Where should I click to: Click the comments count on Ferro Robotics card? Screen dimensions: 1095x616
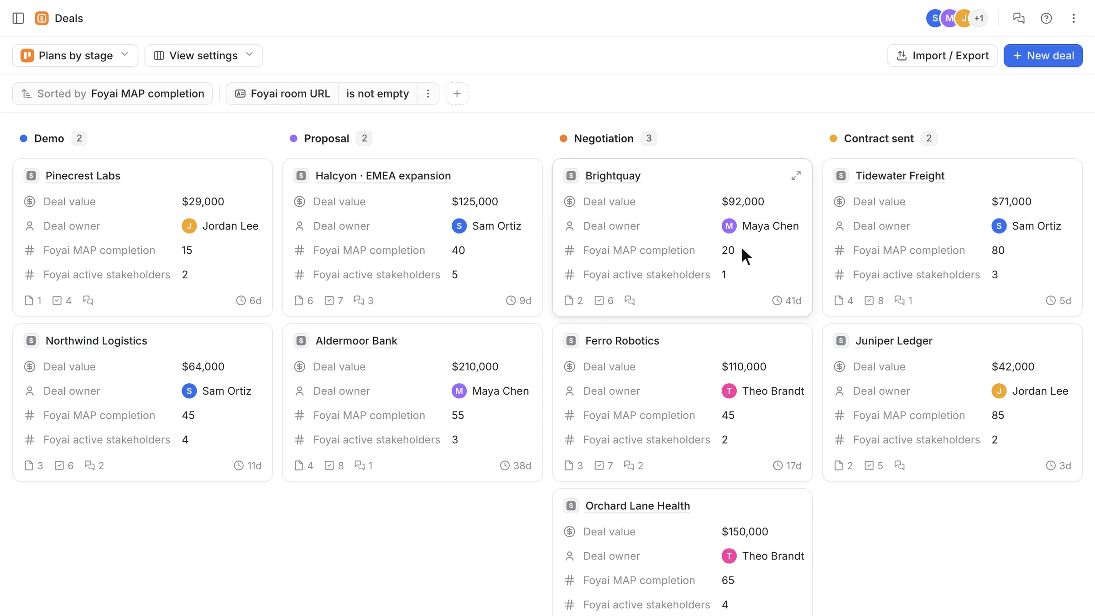tap(633, 465)
